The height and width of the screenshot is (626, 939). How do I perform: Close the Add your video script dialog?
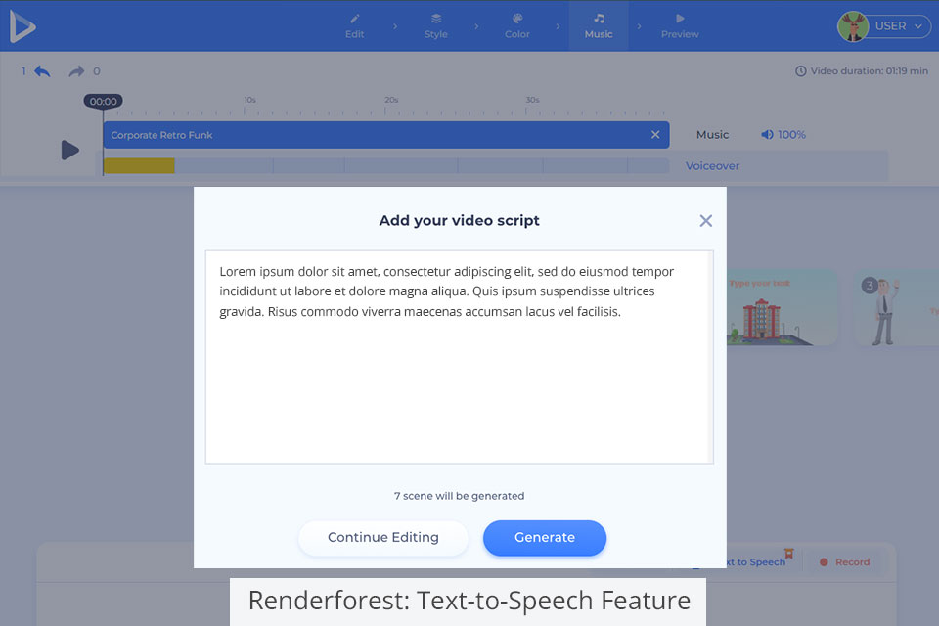tap(706, 221)
